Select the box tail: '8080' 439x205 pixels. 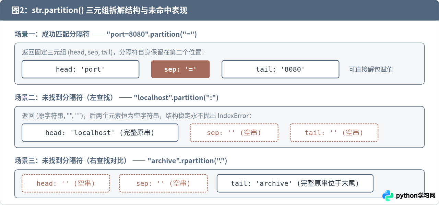coord(281,69)
